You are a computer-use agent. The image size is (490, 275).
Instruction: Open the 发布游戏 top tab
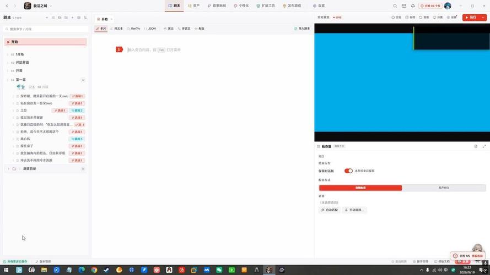292,5
